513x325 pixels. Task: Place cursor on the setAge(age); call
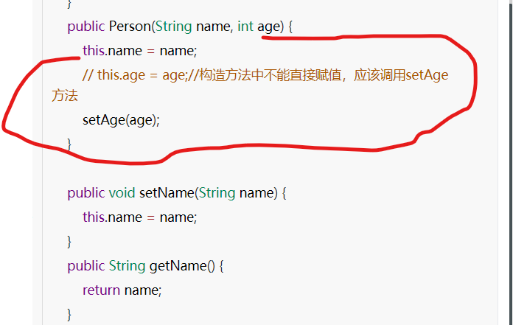click(121, 120)
